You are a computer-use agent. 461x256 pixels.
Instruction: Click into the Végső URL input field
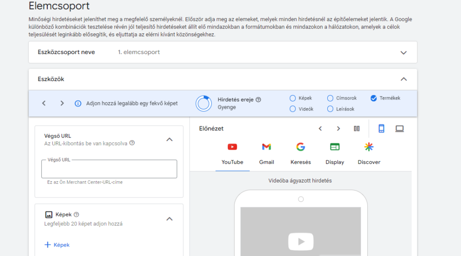tap(109, 169)
